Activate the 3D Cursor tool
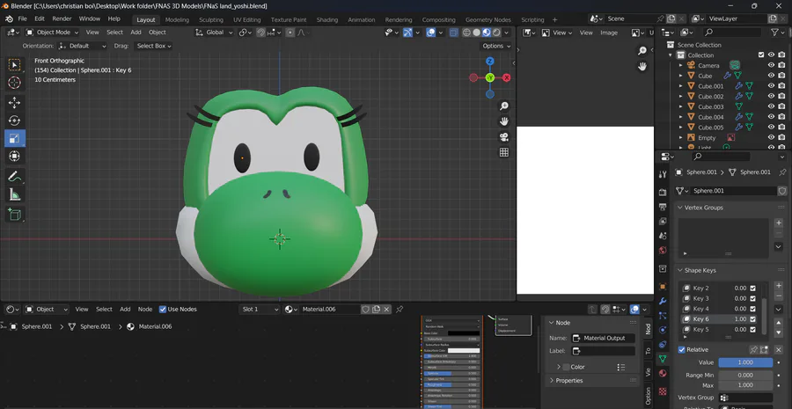This screenshot has width=792, height=409. 14,83
